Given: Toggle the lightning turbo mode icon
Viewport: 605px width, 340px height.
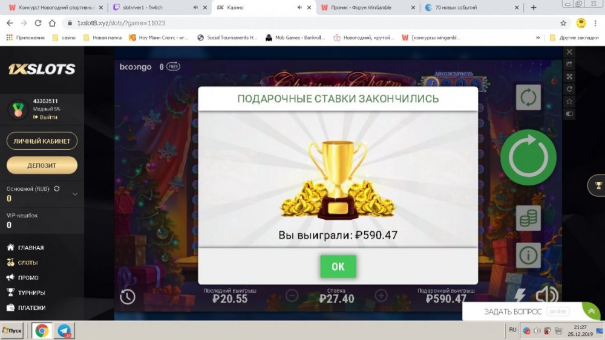Looking at the screenshot, I should click(520, 296).
